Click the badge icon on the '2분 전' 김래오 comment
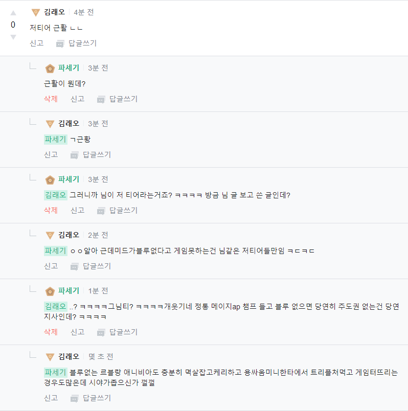 [x=50, y=235]
